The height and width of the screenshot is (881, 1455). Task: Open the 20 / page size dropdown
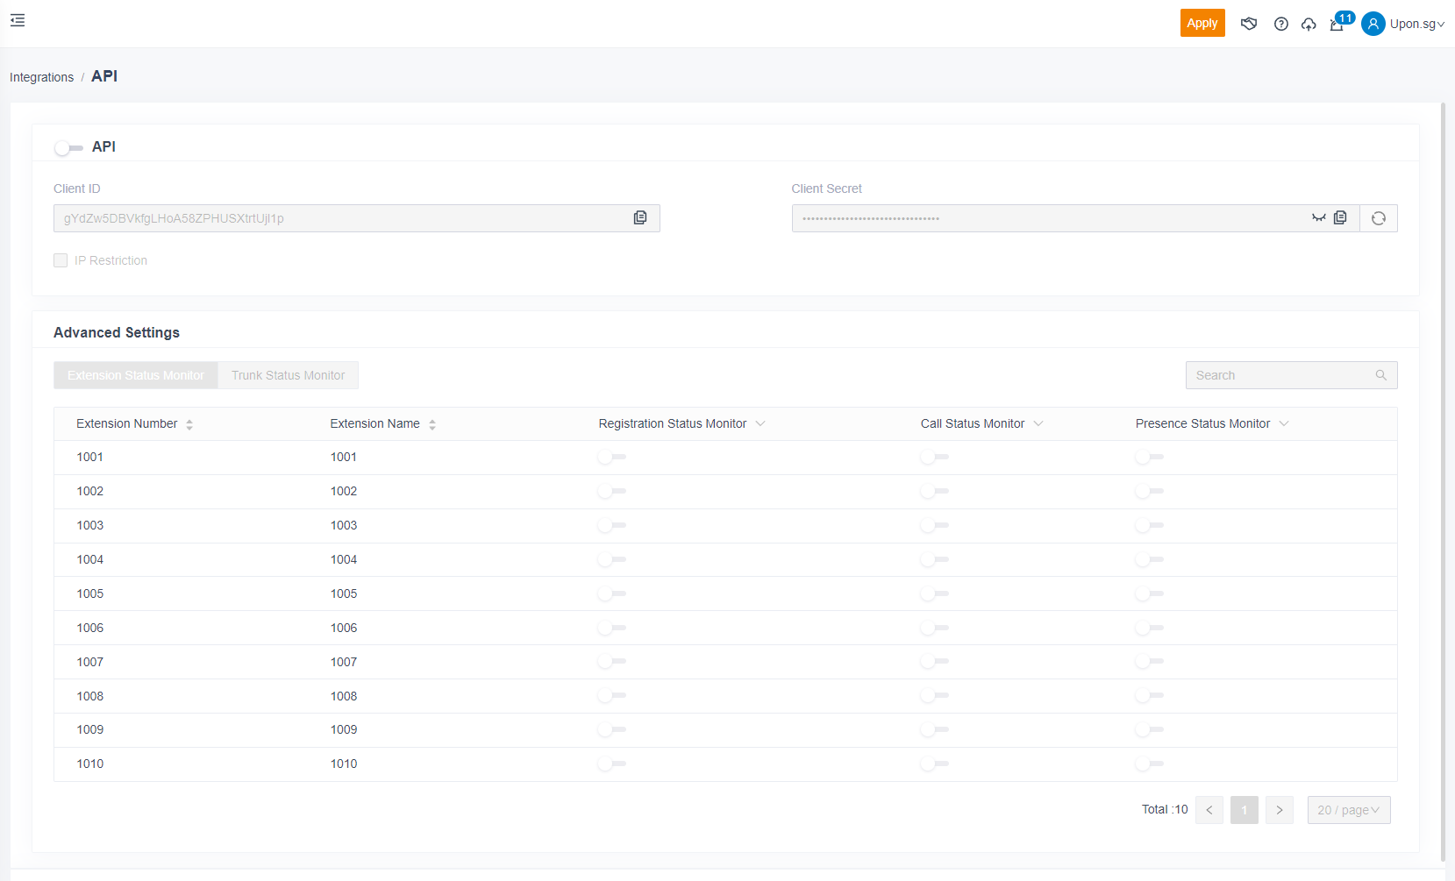pyautogui.click(x=1348, y=810)
